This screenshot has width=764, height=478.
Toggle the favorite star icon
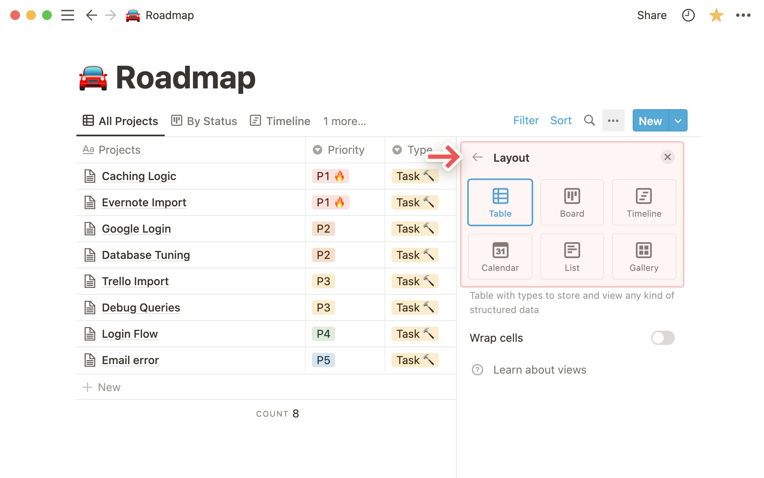(x=716, y=16)
